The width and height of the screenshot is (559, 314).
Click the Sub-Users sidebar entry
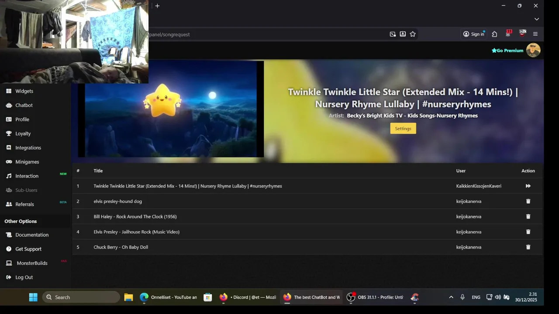click(x=26, y=190)
